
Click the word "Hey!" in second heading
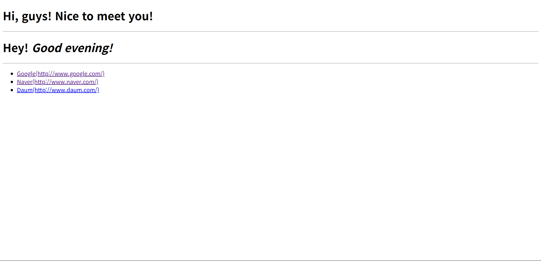point(16,48)
